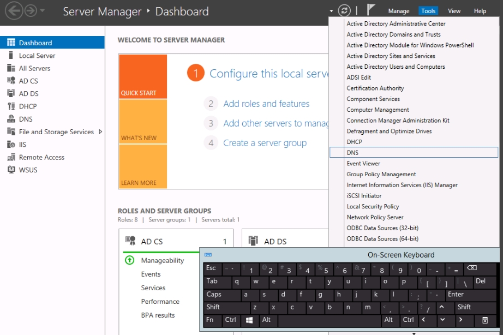The width and height of the screenshot is (503, 335).
Task: Choose highlighted DNS entry in Tools menu
Action: tap(414, 152)
